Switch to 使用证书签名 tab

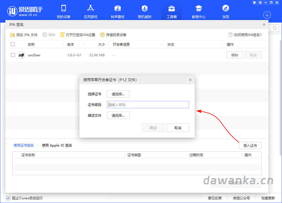[24, 145]
